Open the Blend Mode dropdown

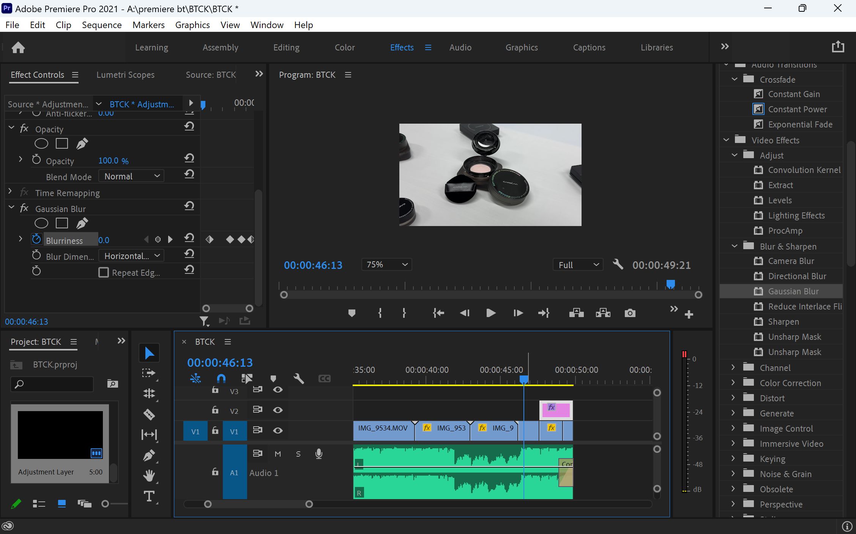131,176
